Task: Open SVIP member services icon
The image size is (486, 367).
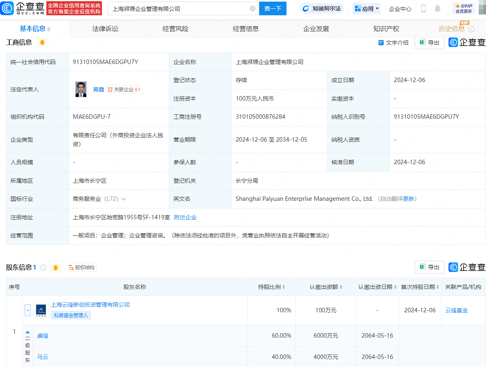Action: [x=463, y=8]
